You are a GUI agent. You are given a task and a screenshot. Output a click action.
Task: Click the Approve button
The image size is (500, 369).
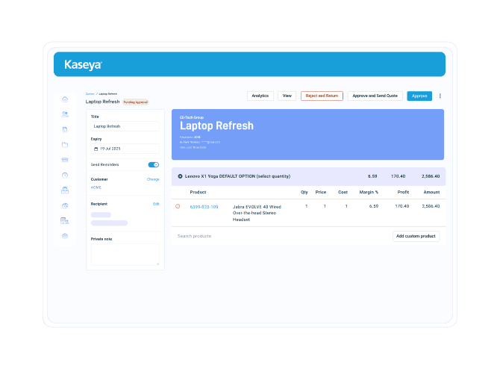[419, 96]
